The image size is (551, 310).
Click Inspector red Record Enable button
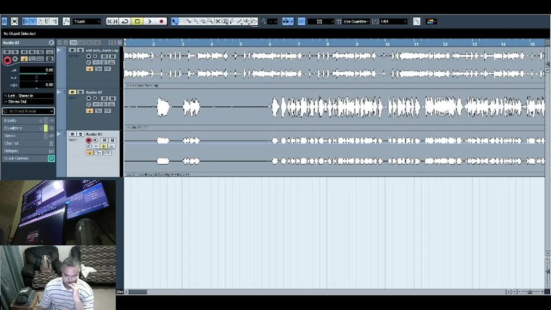7,60
